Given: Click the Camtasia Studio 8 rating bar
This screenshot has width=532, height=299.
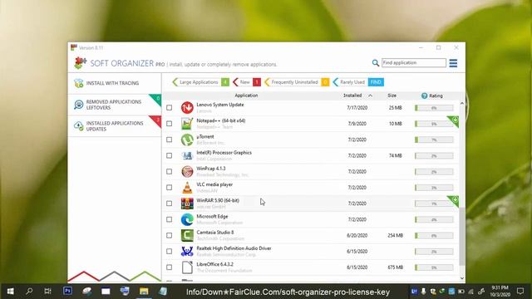Looking at the screenshot, I should coord(434,235).
